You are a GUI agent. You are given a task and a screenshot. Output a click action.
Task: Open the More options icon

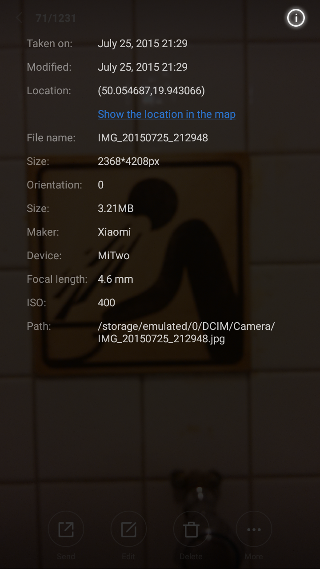(x=254, y=529)
